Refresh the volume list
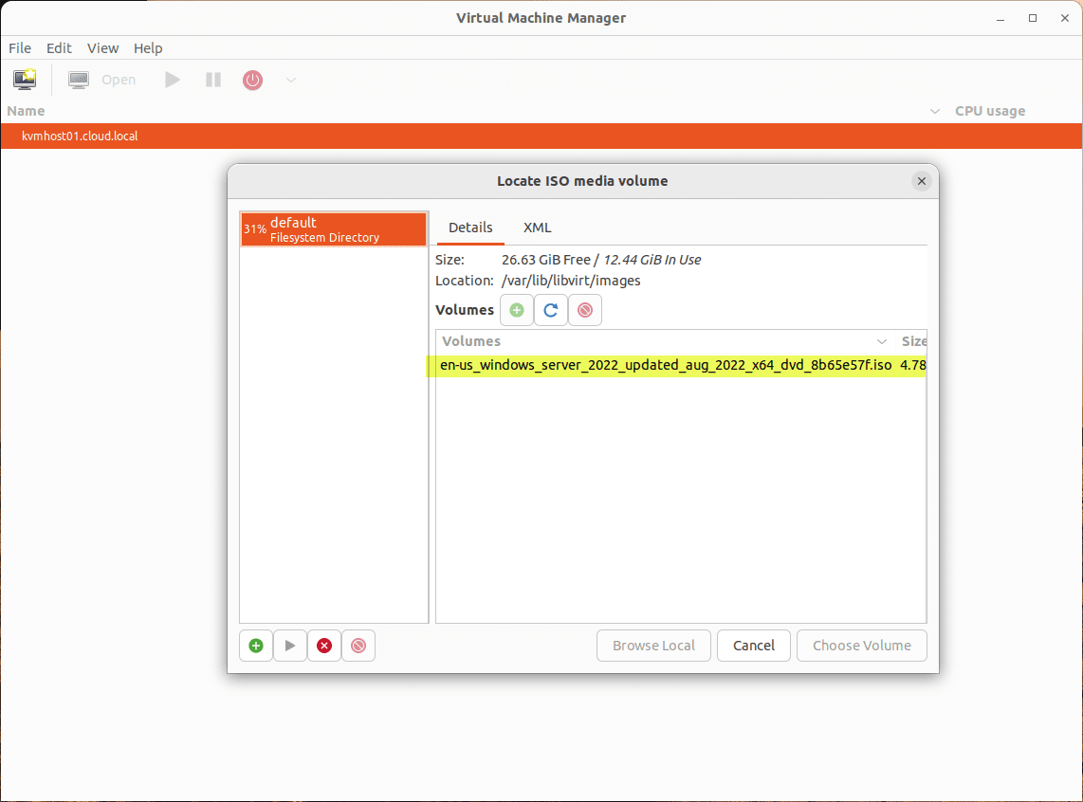1083x802 pixels. click(x=550, y=310)
